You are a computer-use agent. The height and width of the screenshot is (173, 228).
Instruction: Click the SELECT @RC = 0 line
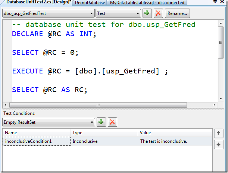(x=45, y=53)
